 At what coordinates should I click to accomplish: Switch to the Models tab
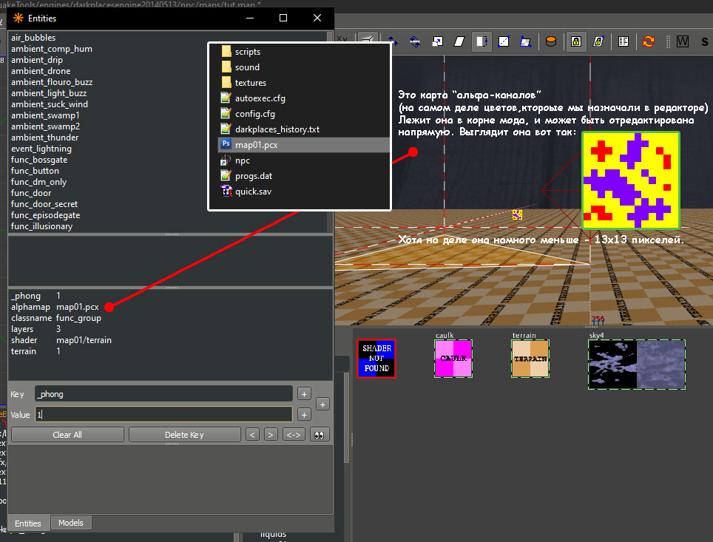[x=71, y=523]
